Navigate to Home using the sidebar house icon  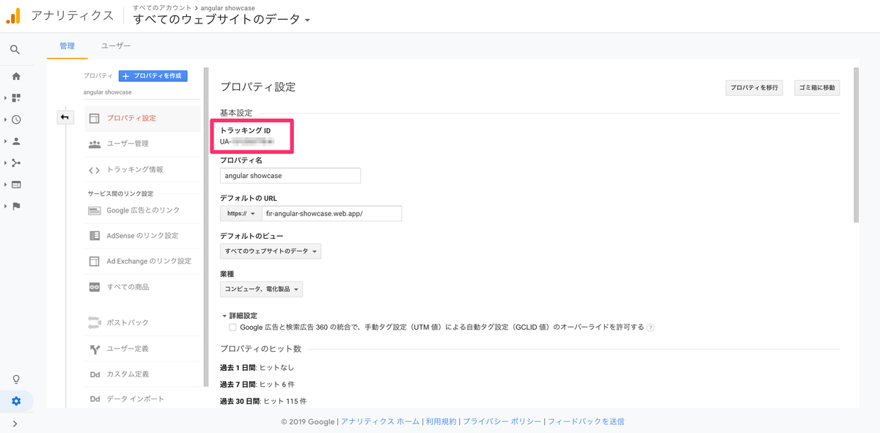point(15,75)
